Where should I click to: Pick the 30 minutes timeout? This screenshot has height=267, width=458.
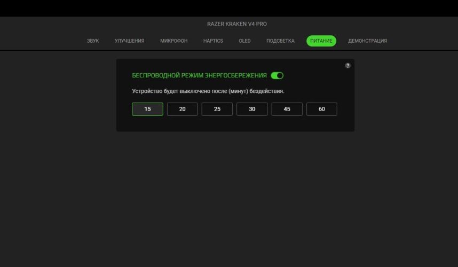click(x=252, y=109)
